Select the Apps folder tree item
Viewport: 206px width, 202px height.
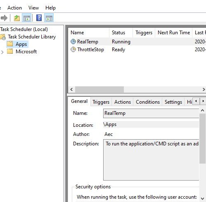(21, 44)
